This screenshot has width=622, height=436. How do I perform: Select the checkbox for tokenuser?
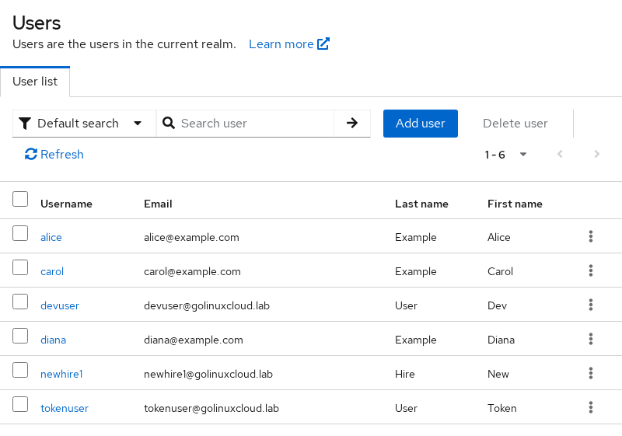[x=20, y=404]
